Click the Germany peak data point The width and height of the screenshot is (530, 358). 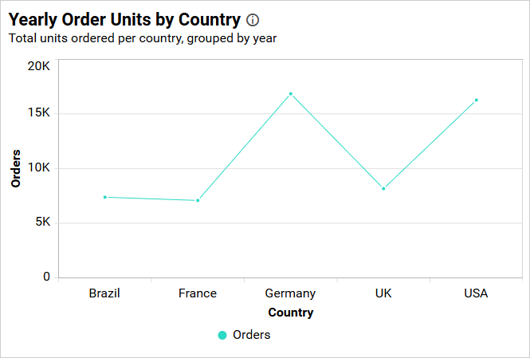point(291,94)
